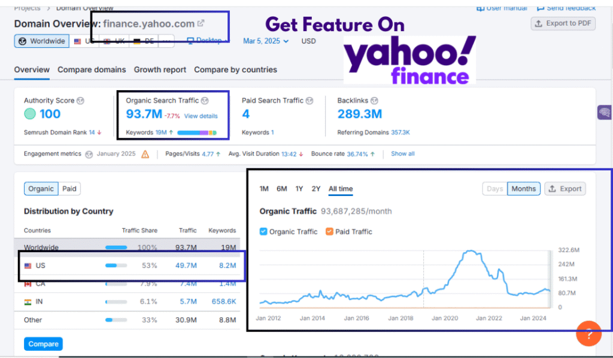Switch to the Compare domains tab
The width and height of the screenshot is (613, 358).
pyautogui.click(x=92, y=70)
